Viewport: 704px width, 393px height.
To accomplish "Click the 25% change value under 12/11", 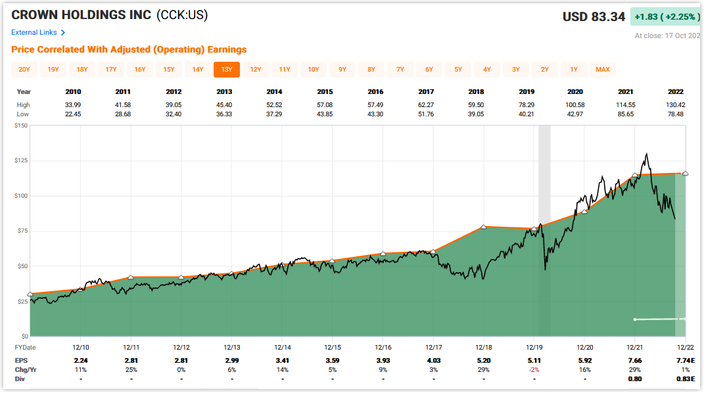I will [131, 370].
